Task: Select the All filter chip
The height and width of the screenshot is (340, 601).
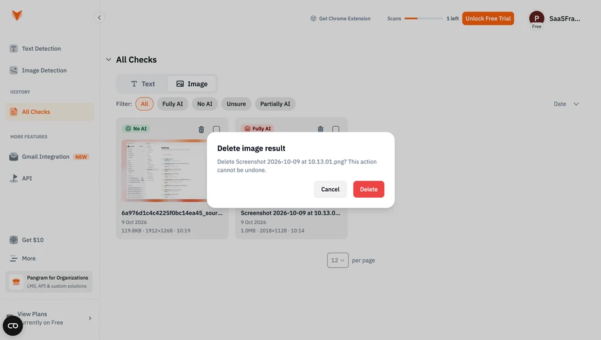Action: (144, 104)
